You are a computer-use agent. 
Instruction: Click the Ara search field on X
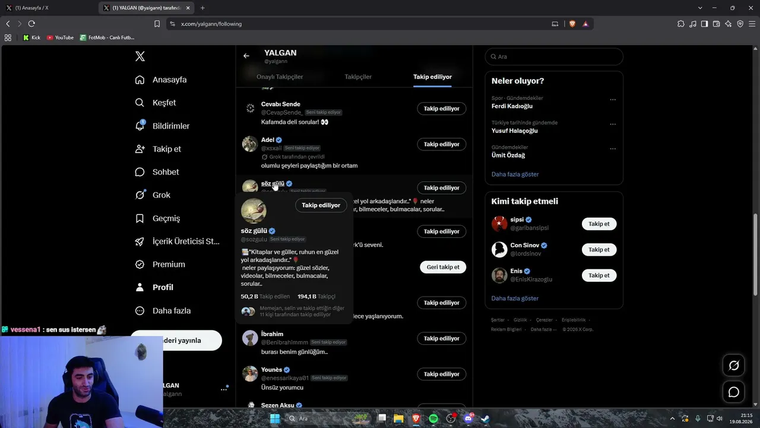(x=554, y=56)
